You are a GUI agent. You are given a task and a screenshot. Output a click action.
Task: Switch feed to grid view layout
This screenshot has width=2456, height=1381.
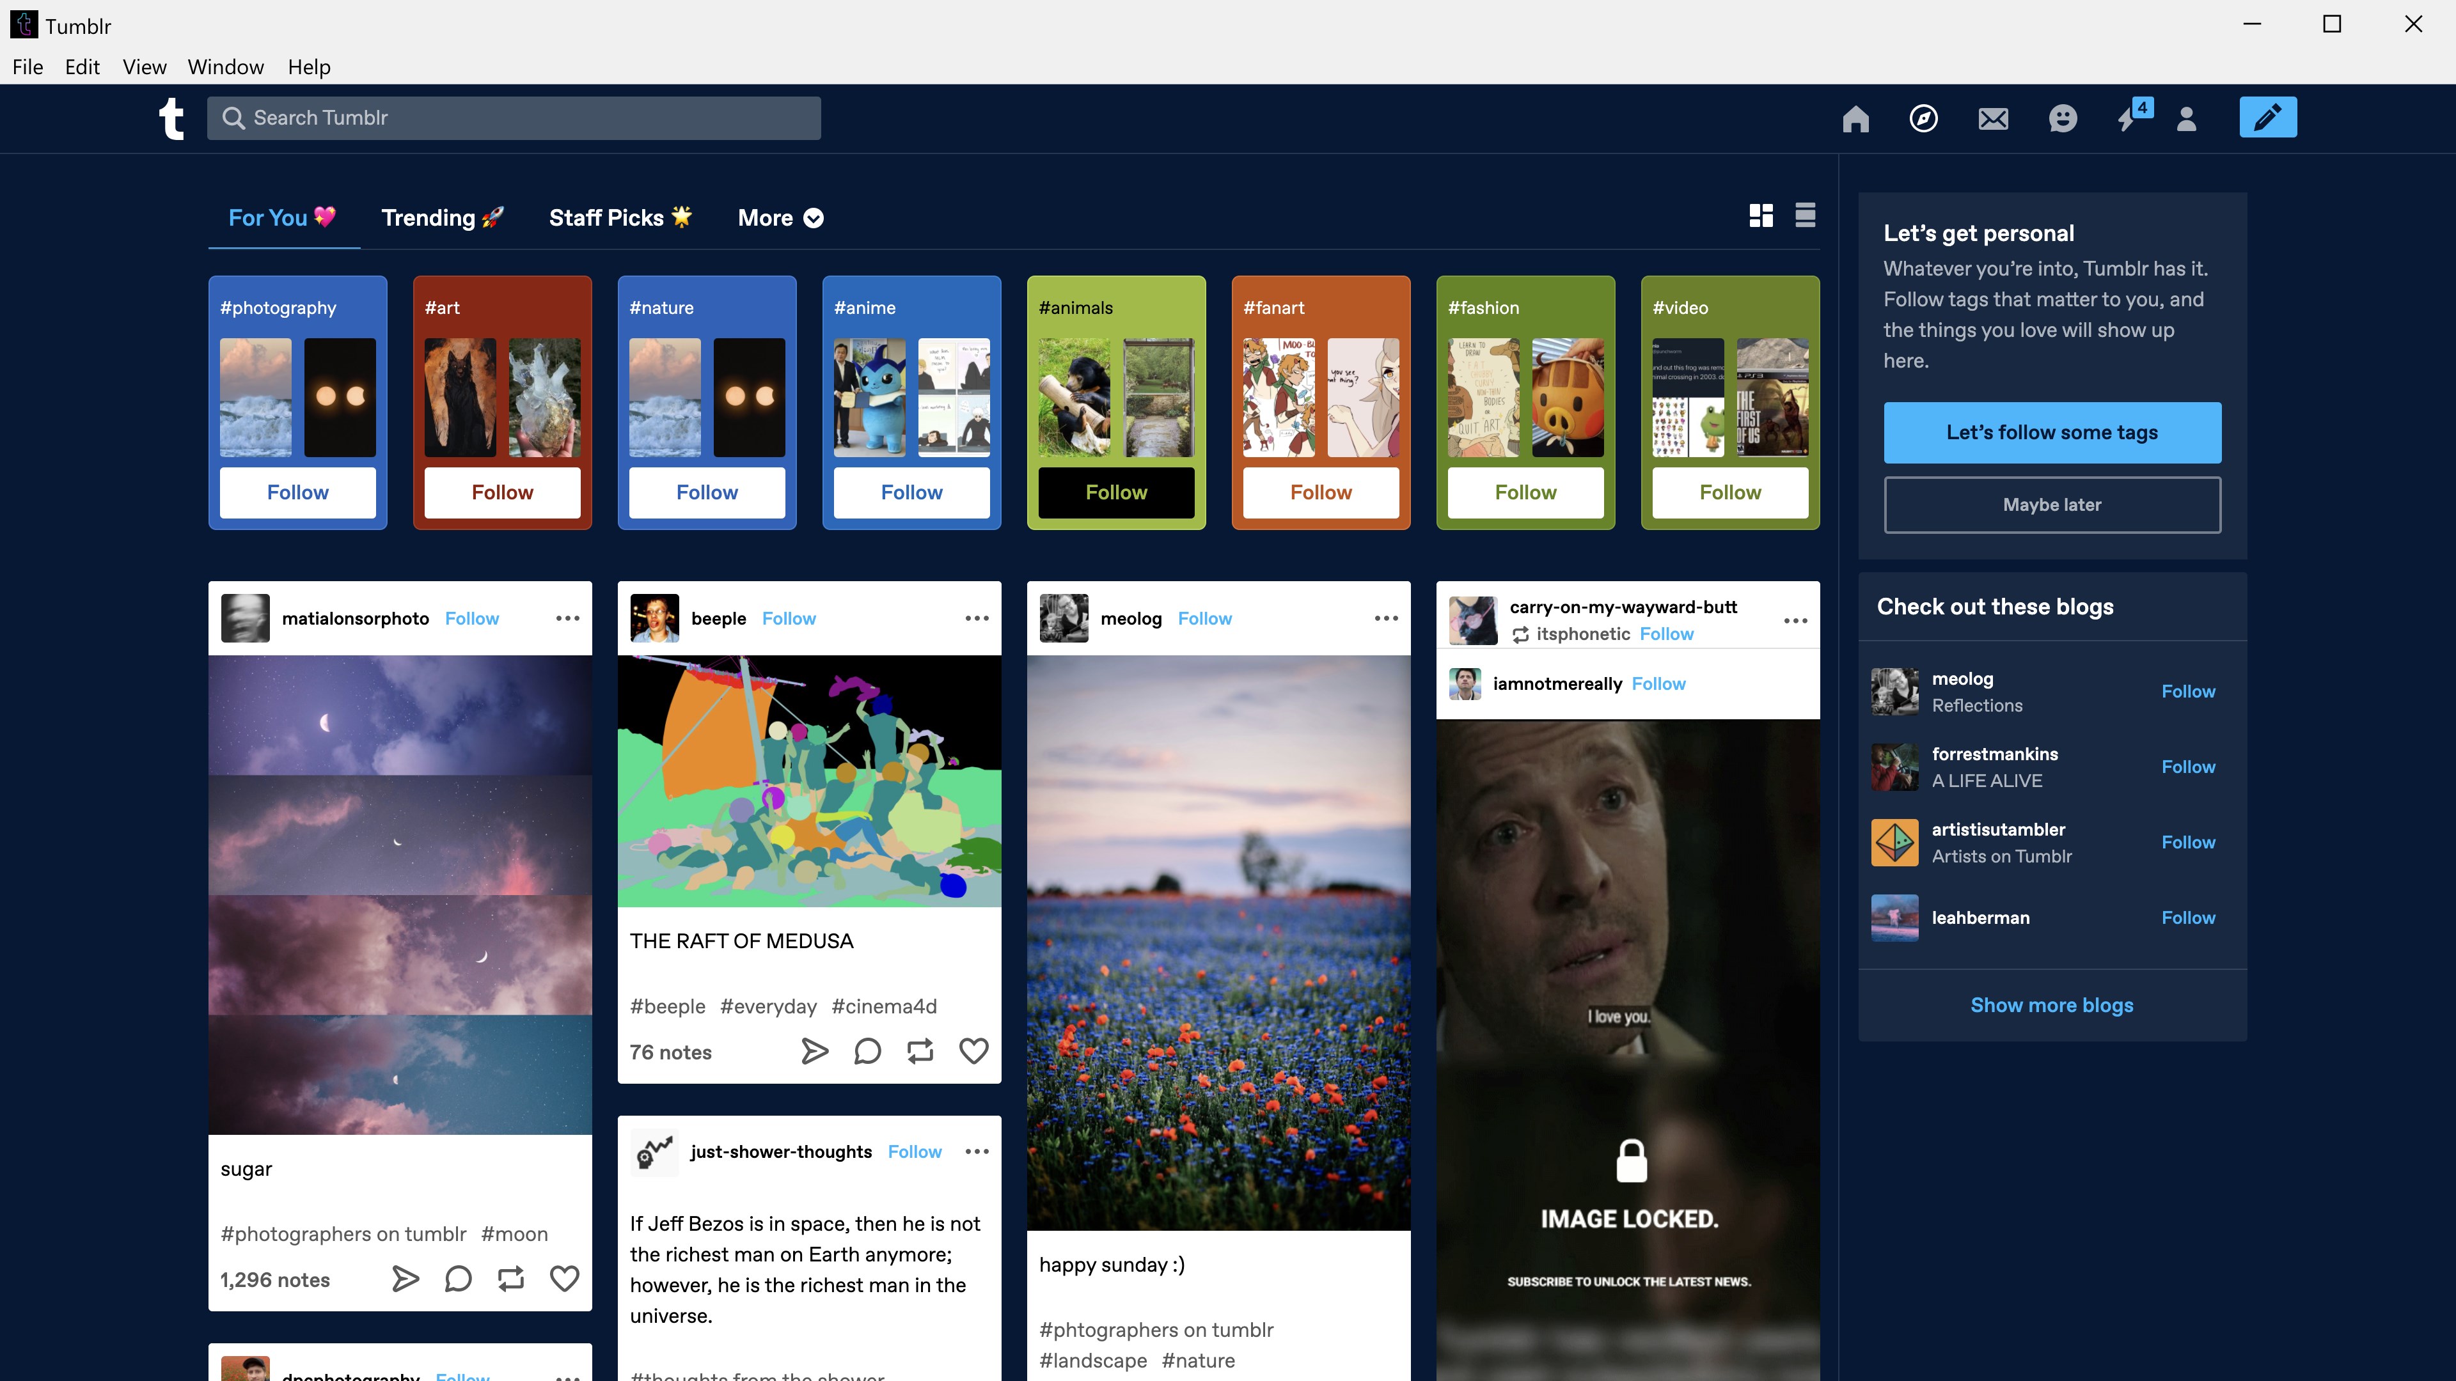[1761, 216]
